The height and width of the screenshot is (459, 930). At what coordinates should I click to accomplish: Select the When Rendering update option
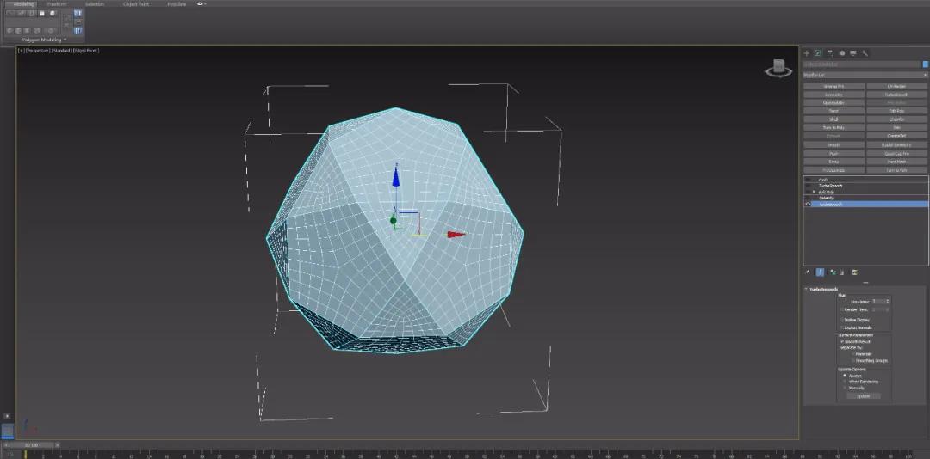[x=845, y=382]
